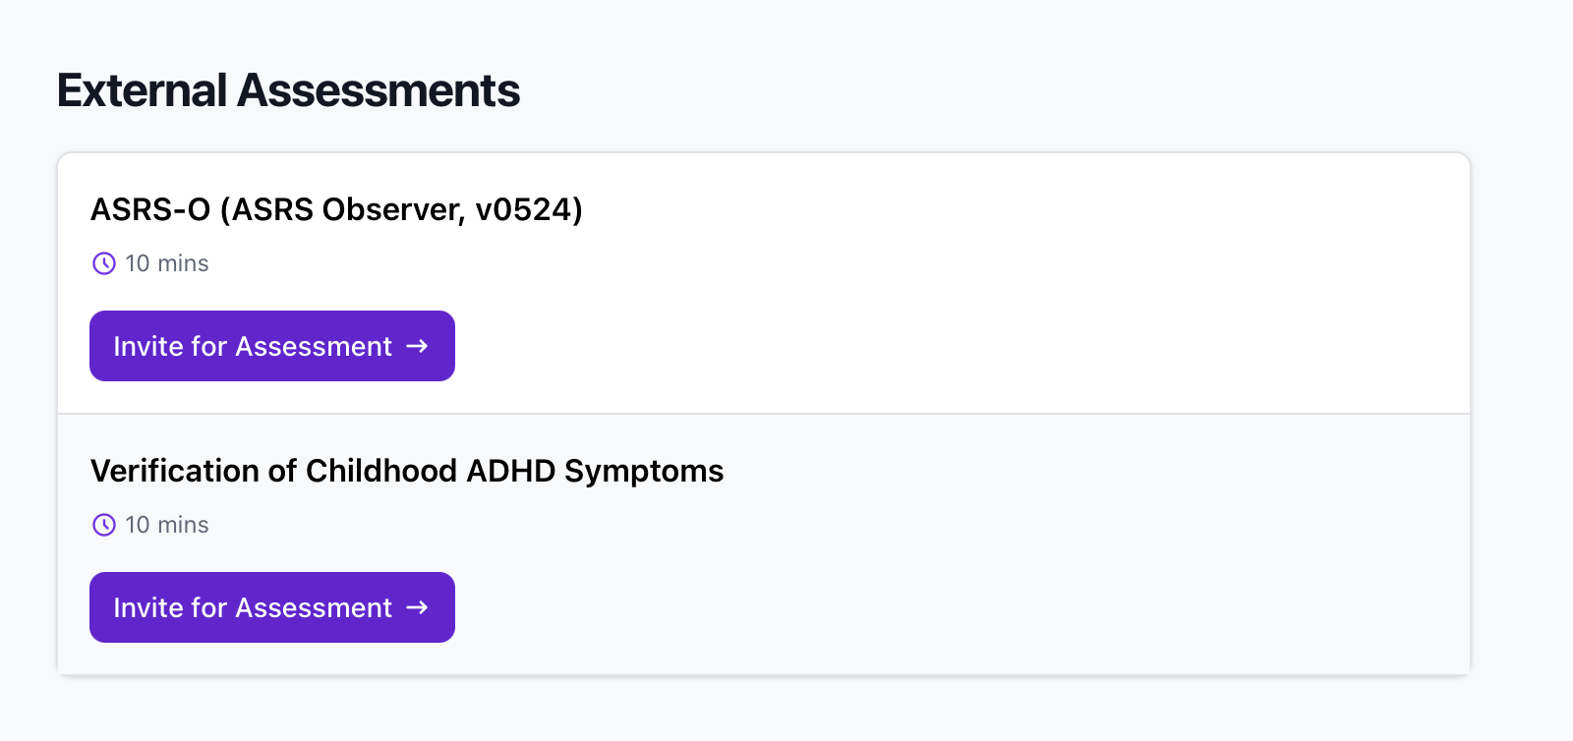Invite for Verification of Childhood ADHD Symptoms assessment
Screen dimensions: 1573x741
pyautogui.click(x=271, y=607)
